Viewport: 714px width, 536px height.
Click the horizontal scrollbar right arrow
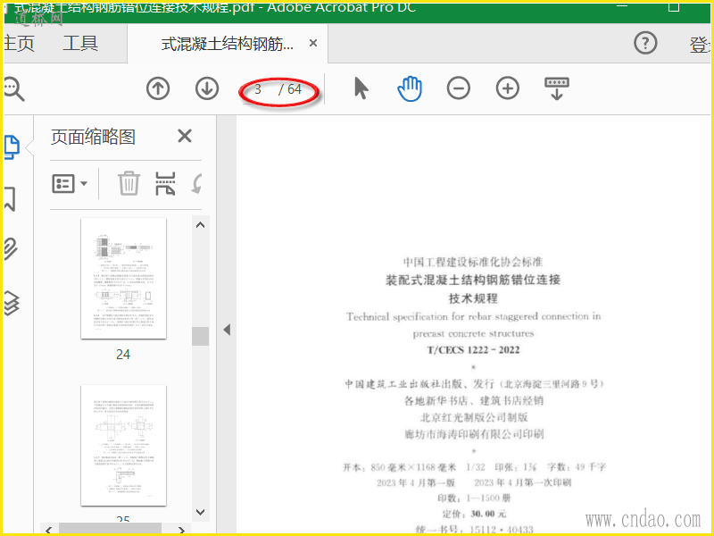tap(181, 529)
